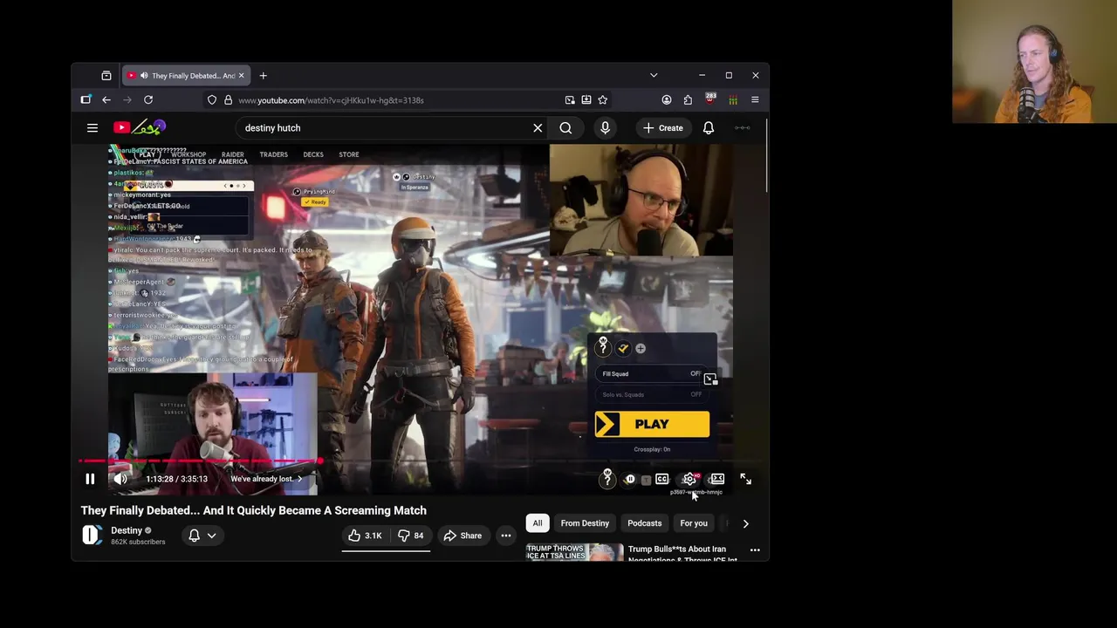Screen dimensions: 1117x628
Task: Close the 'They Finally Debated' tab
Action: [x=242, y=76]
